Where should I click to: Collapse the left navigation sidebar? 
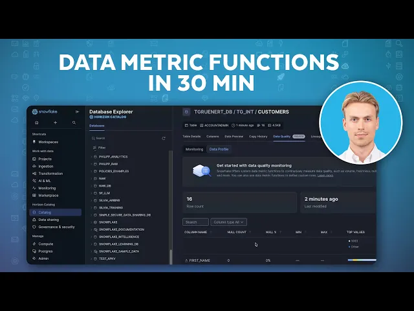(78, 111)
